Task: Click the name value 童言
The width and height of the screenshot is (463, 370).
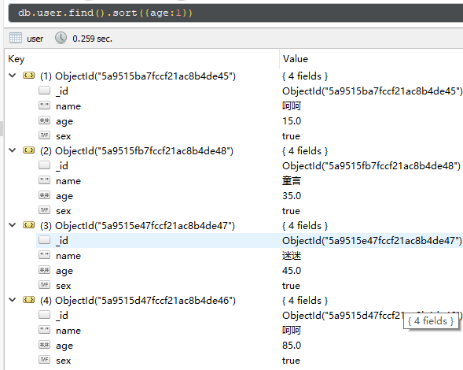Action: 292,181
